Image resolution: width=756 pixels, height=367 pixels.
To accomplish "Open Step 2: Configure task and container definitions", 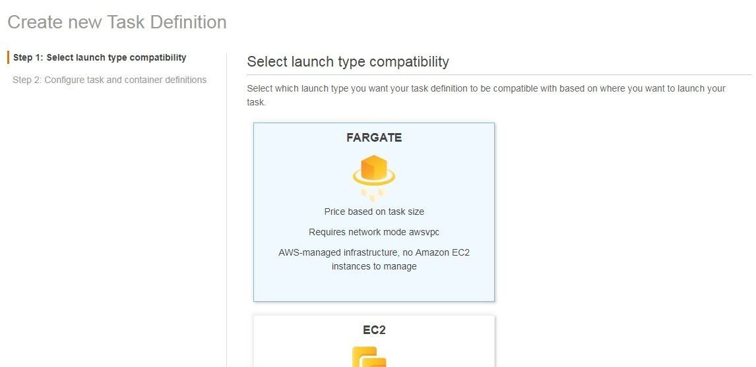I will pyautogui.click(x=110, y=80).
